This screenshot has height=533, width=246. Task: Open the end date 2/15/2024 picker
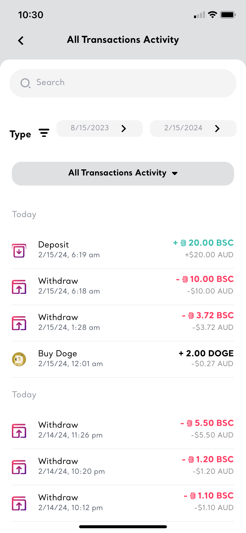(x=193, y=128)
